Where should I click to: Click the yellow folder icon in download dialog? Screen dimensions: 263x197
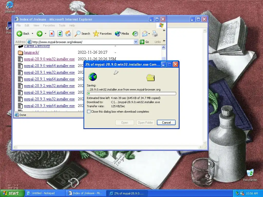coord(151,77)
